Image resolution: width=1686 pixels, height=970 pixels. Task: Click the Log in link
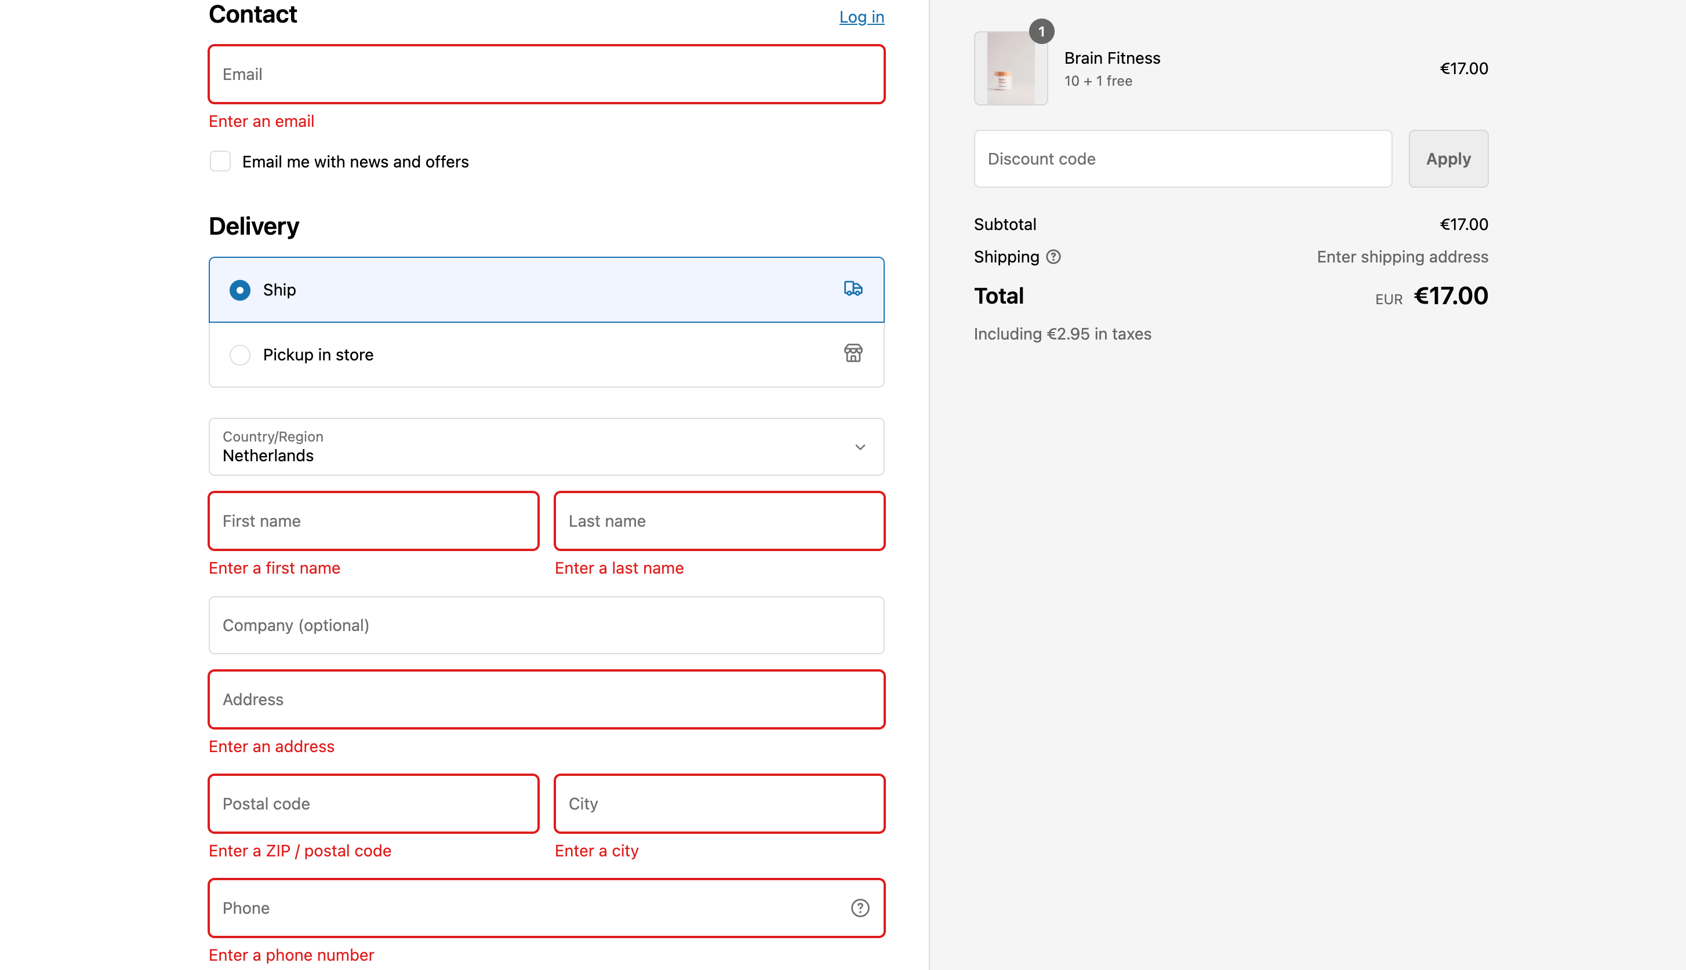pyautogui.click(x=861, y=17)
